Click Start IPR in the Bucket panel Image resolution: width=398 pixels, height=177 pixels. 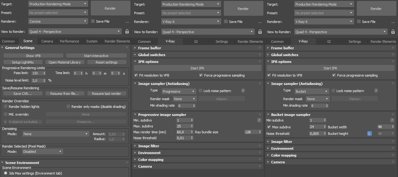331,68
